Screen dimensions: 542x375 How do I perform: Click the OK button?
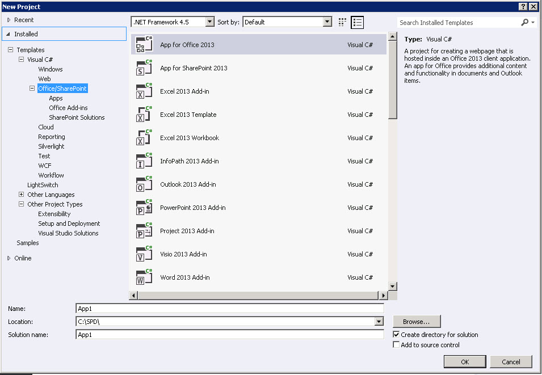(x=464, y=362)
